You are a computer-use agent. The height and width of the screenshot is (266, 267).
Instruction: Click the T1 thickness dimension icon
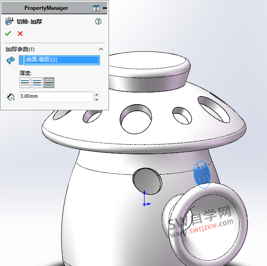(11, 97)
